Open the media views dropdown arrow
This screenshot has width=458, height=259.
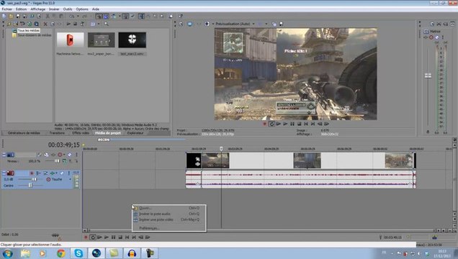coord(99,24)
